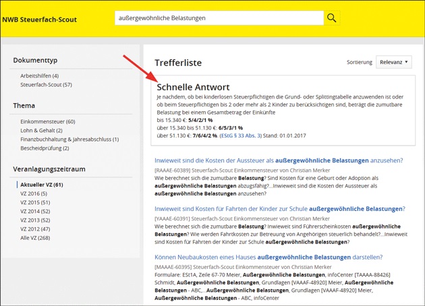Open the Relevanz sorting dropdown
Viewport: 425px width, 306px height.
pyautogui.click(x=395, y=62)
